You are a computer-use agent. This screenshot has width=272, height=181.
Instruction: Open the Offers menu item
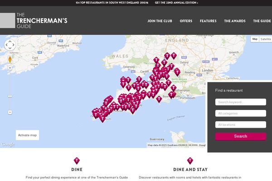pyautogui.click(x=186, y=21)
